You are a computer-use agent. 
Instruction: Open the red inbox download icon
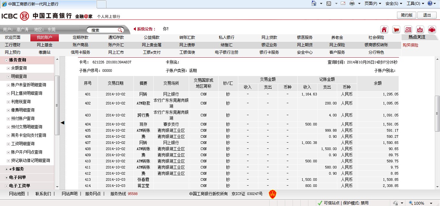(420, 29)
